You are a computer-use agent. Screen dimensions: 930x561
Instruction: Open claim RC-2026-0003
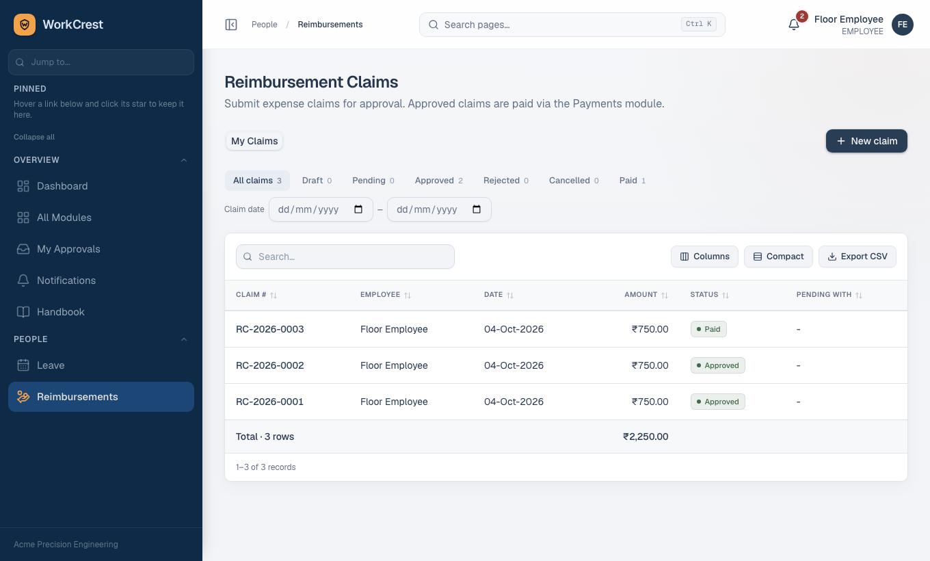pyautogui.click(x=270, y=329)
